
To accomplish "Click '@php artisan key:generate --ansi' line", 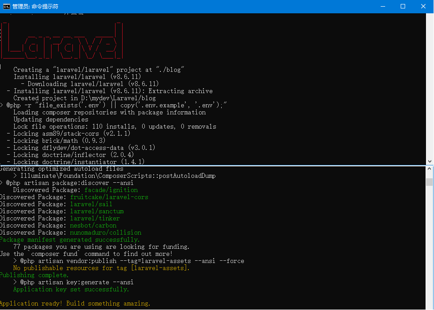I will (73, 283).
